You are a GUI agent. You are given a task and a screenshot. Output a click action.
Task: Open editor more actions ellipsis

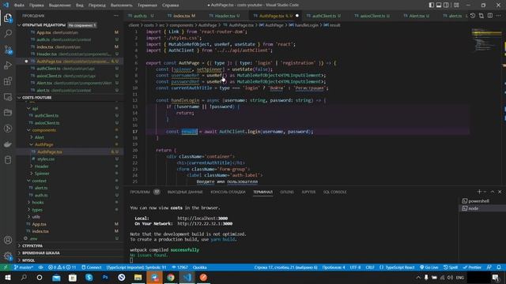(x=499, y=16)
